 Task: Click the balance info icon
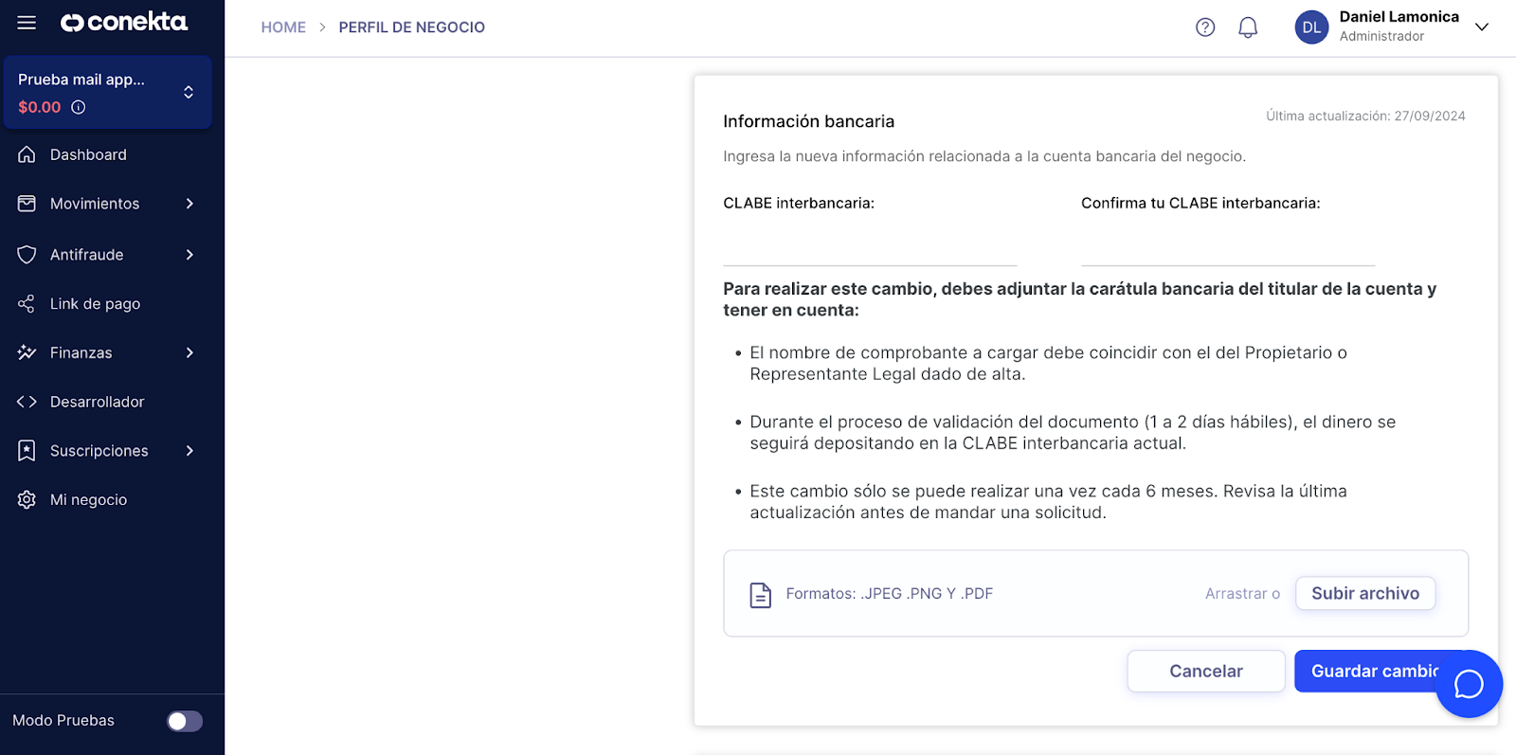click(79, 107)
